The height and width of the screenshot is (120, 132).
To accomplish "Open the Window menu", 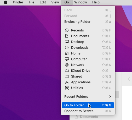I will click(x=81, y=2).
